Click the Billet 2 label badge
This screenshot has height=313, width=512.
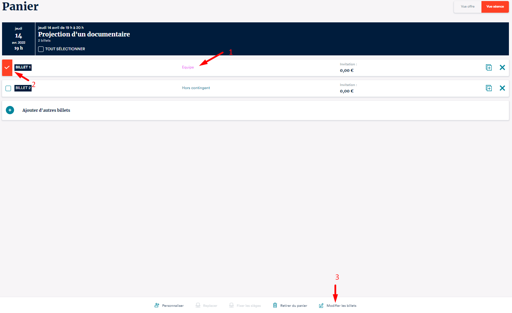pyautogui.click(x=23, y=88)
